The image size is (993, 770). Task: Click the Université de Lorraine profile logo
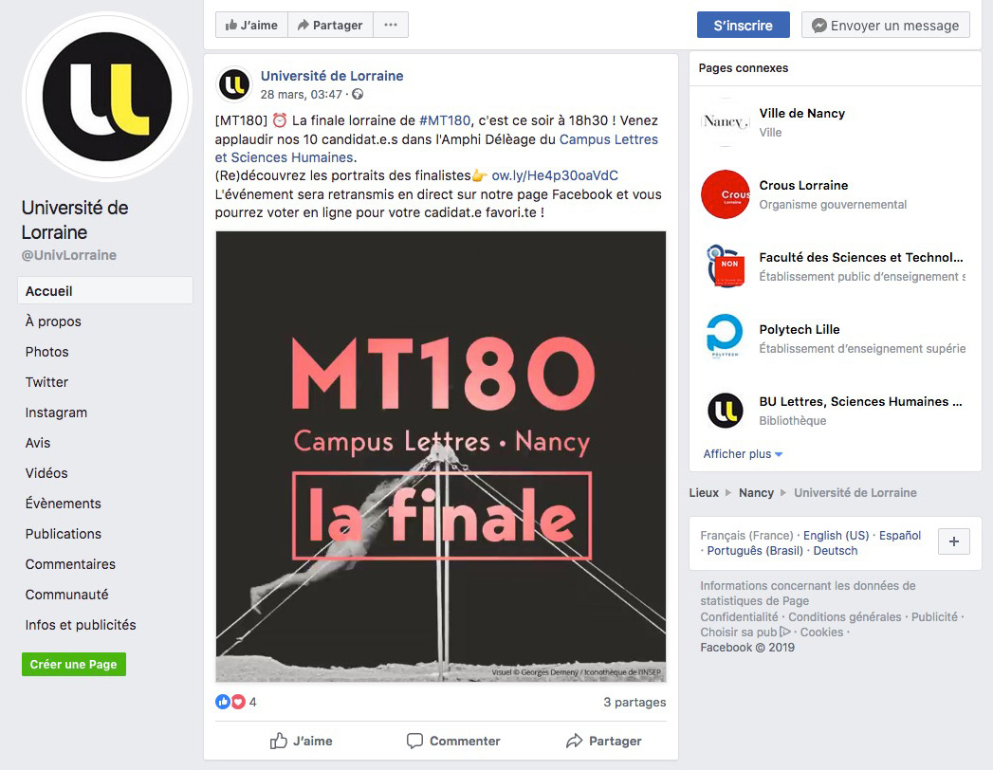(107, 97)
